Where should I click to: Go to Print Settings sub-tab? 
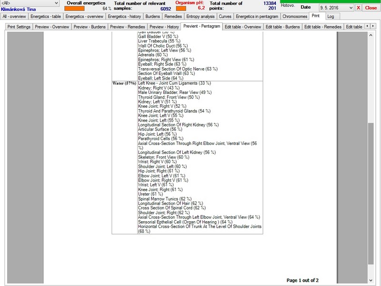19,27
